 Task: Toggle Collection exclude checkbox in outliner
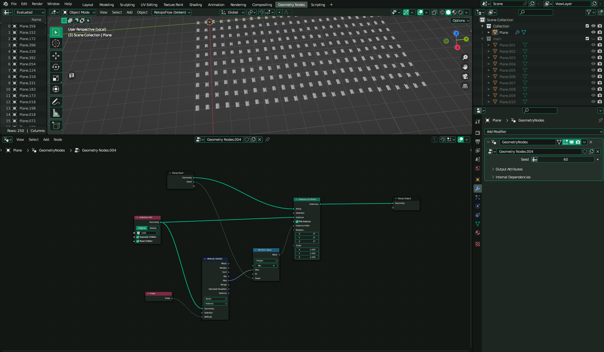point(587,26)
